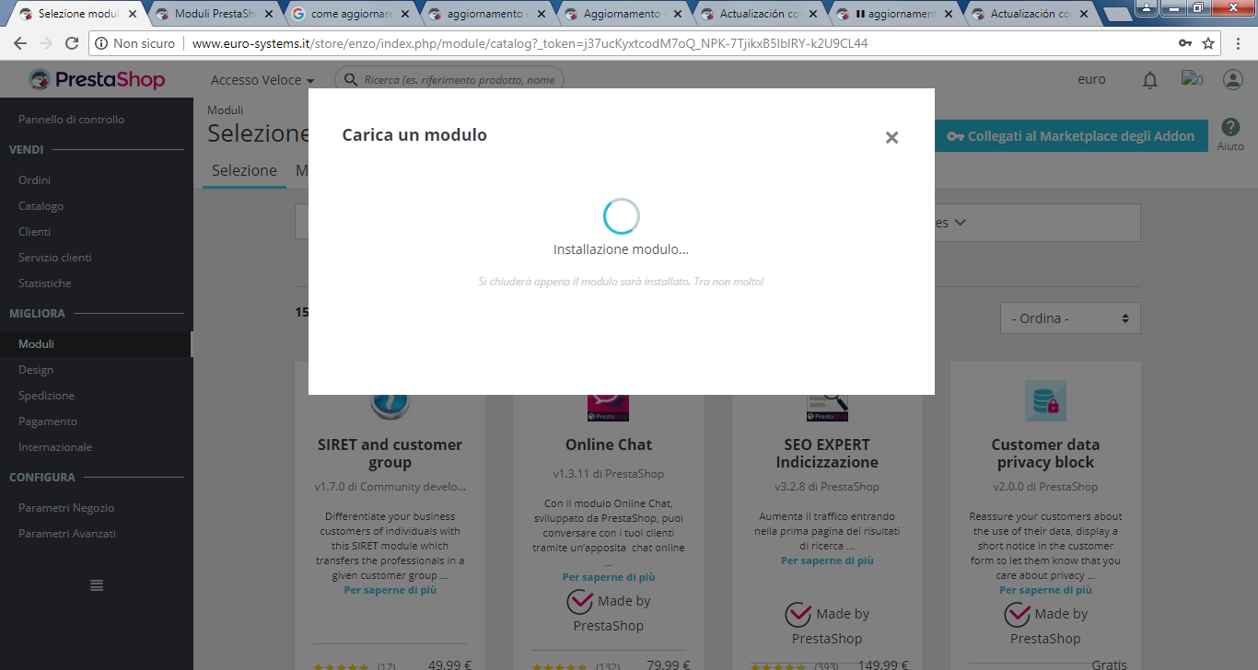Click the euro shop name link
The image size is (1258, 670).
click(1091, 80)
